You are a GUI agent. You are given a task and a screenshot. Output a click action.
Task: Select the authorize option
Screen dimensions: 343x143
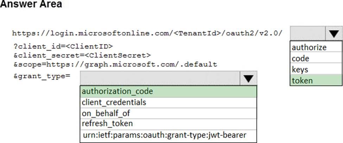pyautogui.click(x=316, y=47)
